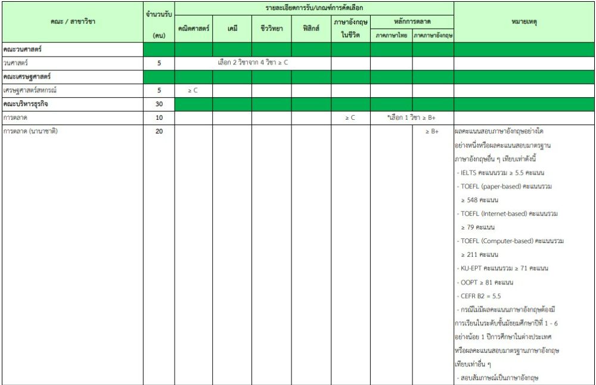Click the CEFR B2 = 5.5 line
This screenshot has width=596, height=385.
tap(482, 296)
